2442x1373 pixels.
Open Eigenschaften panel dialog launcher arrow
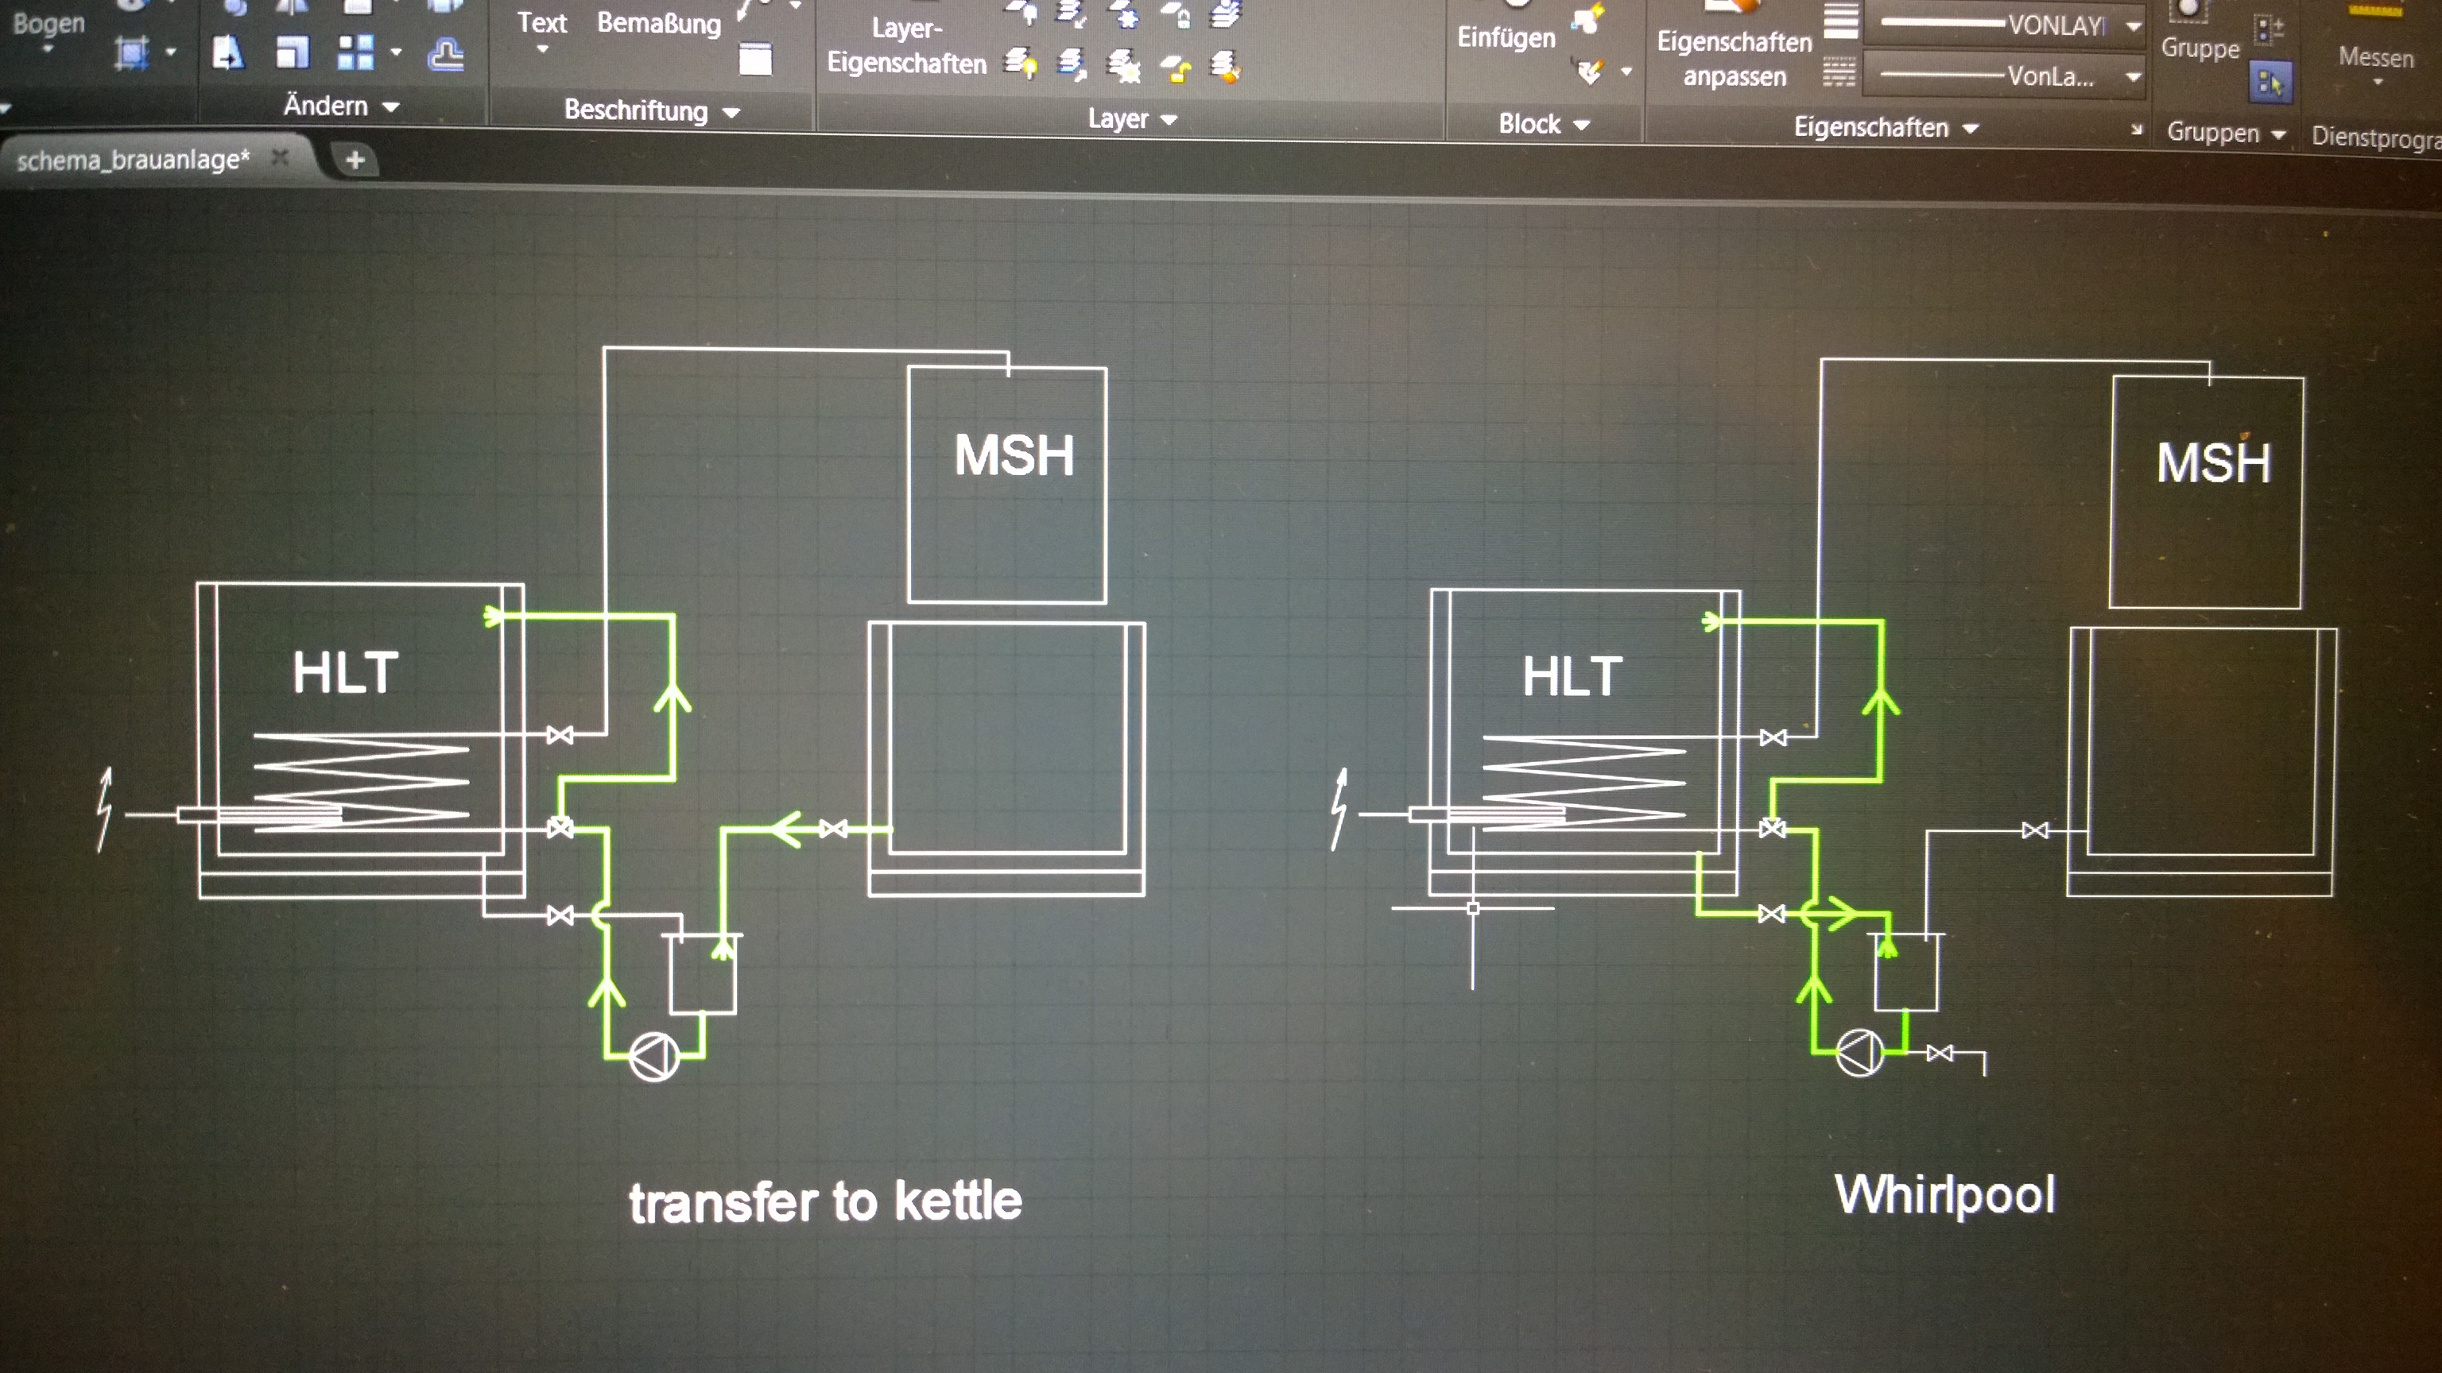point(2137,129)
